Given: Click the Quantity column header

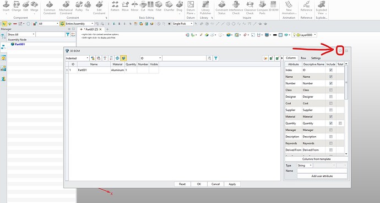Looking at the screenshot, I should click(131, 64).
